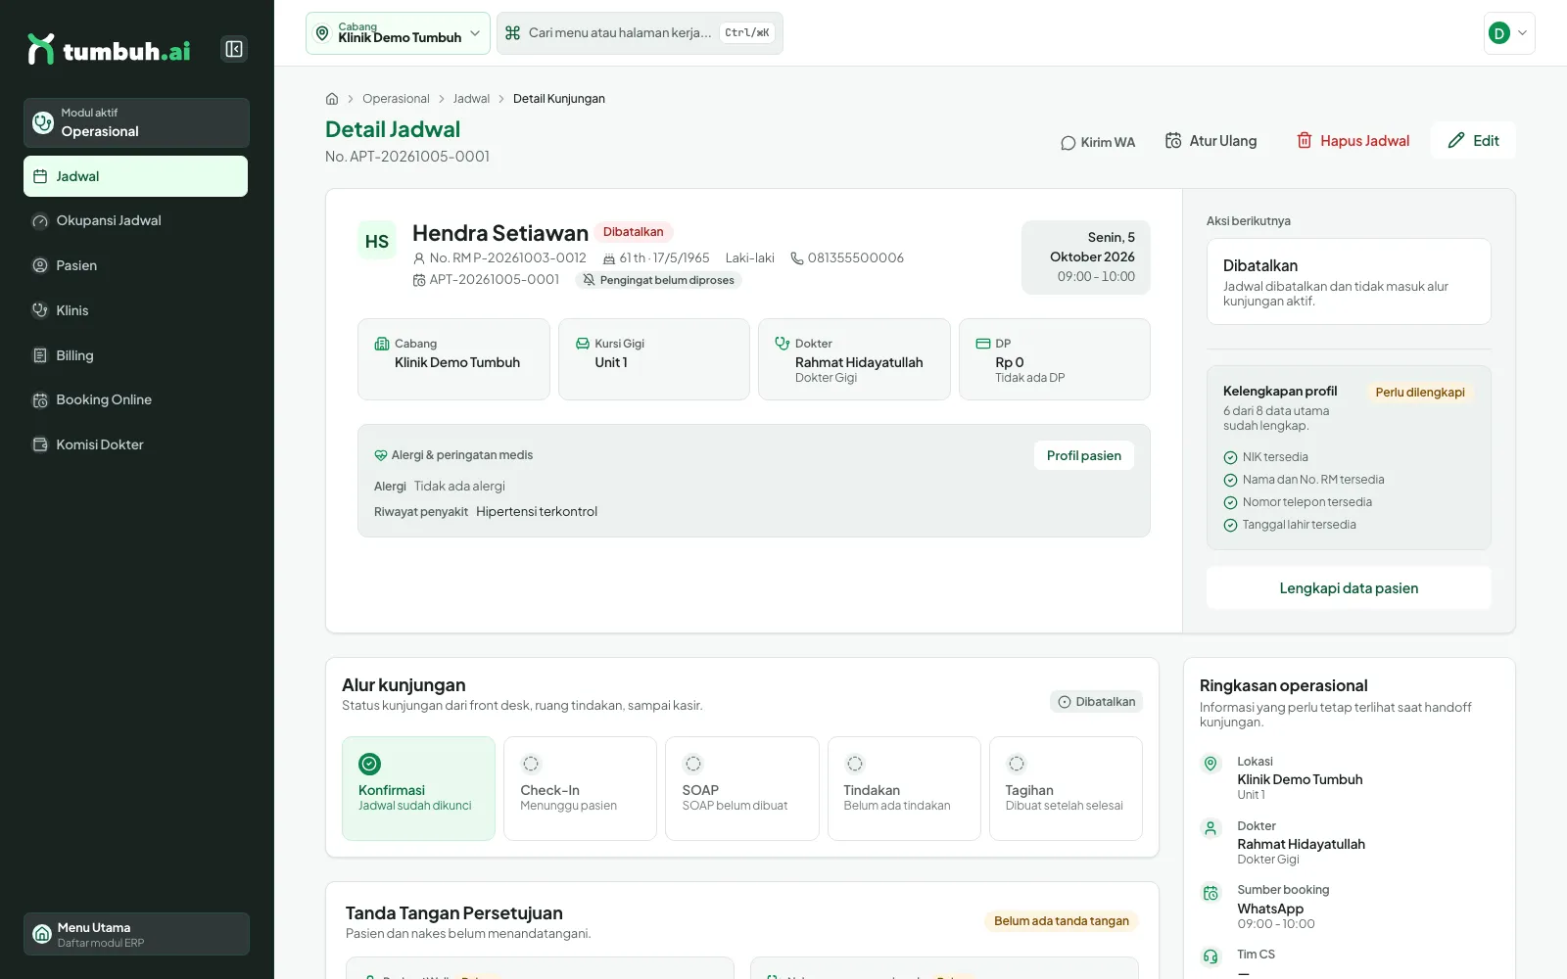The width and height of the screenshot is (1567, 979).
Task: Click the Perlu dilengkapi badge
Action: (x=1420, y=393)
